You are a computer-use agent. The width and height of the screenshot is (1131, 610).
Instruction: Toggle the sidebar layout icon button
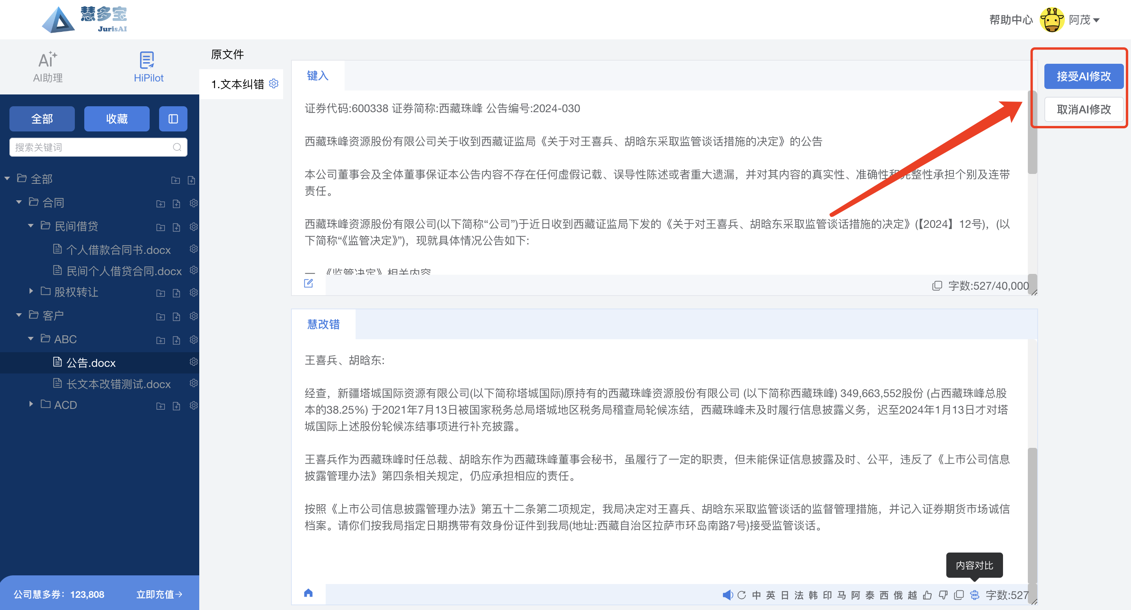173,118
